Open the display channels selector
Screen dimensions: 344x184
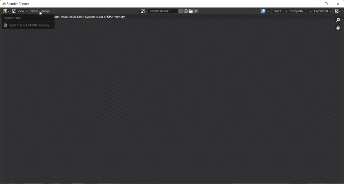[x=338, y=11]
